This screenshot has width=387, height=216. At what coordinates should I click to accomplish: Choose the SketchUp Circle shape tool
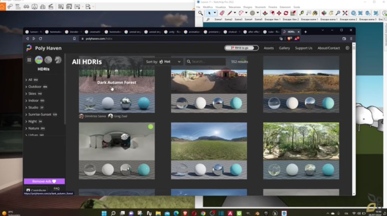(252, 13)
